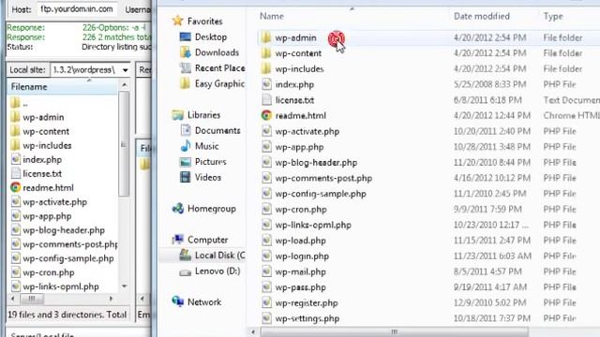Select wp-config-sample.php in Explorer

(321, 194)
